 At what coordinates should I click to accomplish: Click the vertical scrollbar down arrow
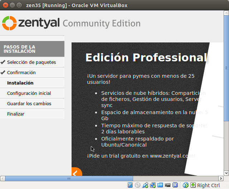point(226,173)
